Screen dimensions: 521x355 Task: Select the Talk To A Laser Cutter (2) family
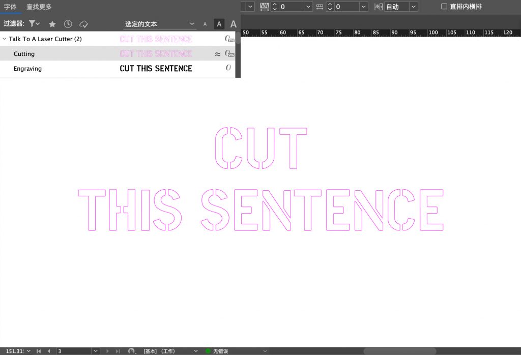[x=118, y=39]
